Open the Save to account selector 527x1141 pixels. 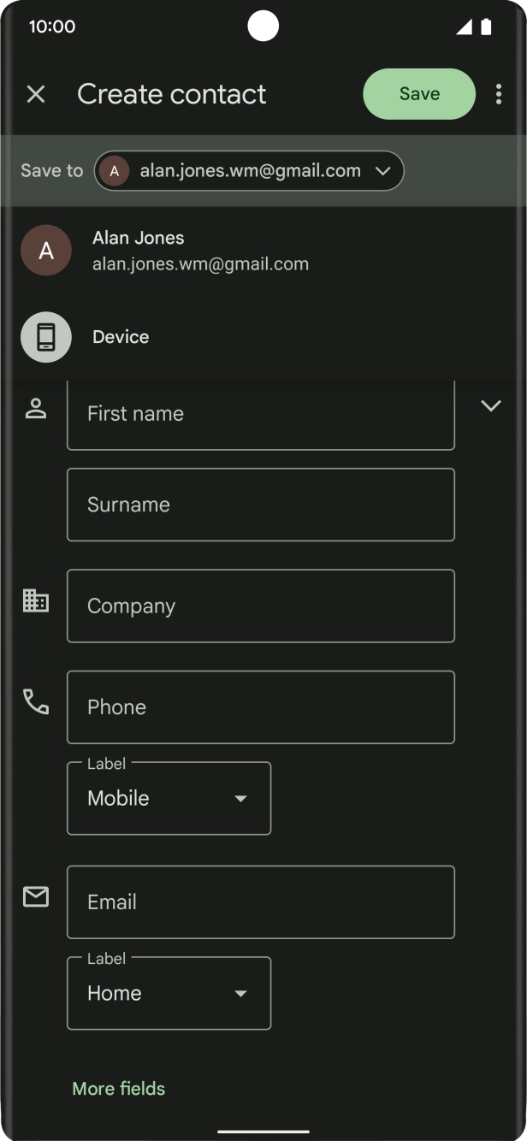tap(248, 171)
